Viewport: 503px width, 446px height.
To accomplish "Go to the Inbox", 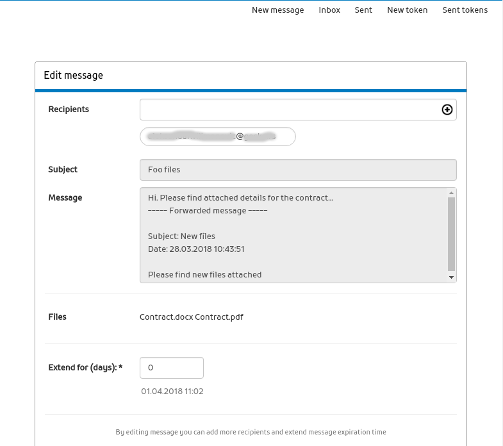I will click(329, 10).
